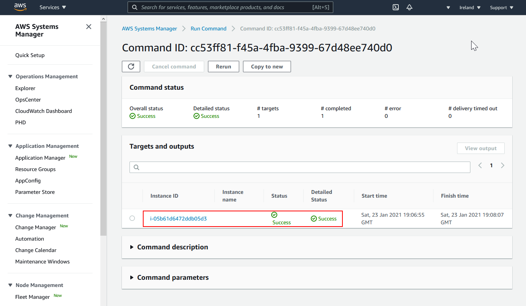
Task: Click finish time Sat, 23 Jan 2021 19:08:07
Action: [472, 219]
